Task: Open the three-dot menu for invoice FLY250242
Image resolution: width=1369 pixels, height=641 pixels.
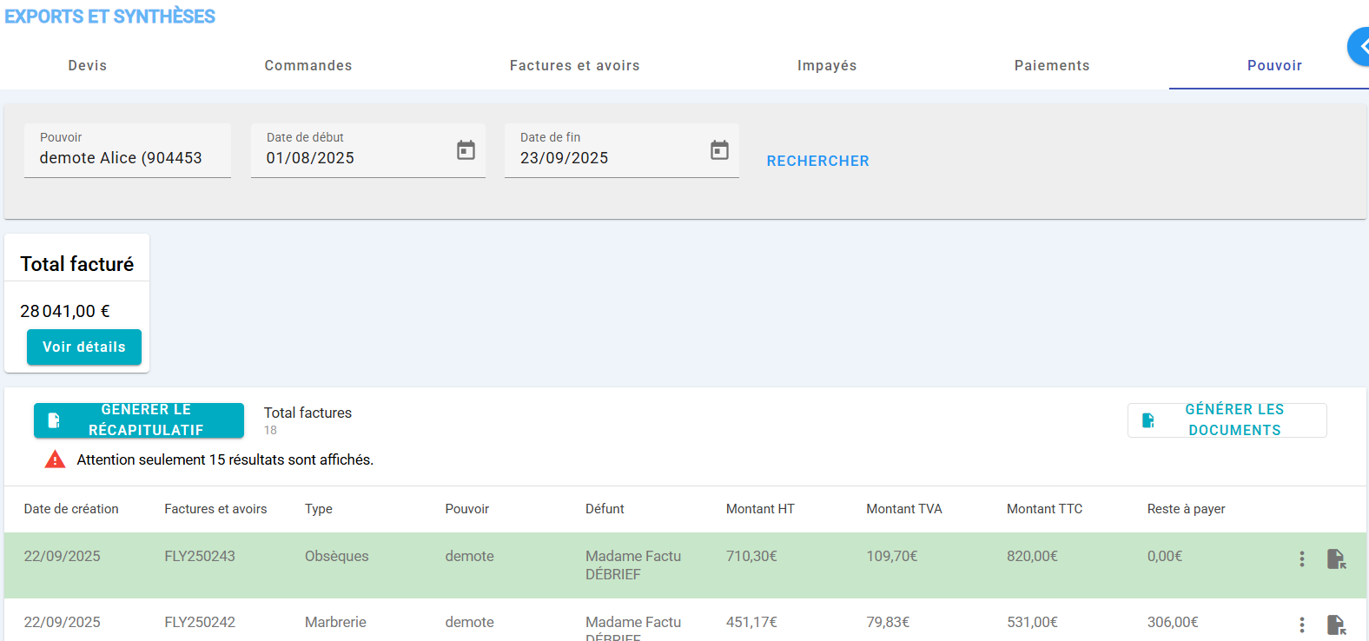Action: pyautogui.click(x=1301, y=624)
